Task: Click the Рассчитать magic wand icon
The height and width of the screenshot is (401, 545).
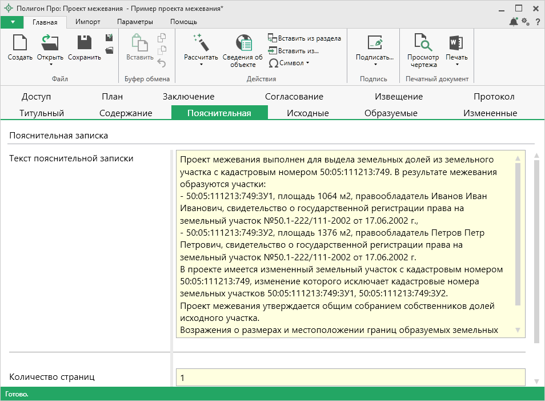Action: click(x=201, y=43)
